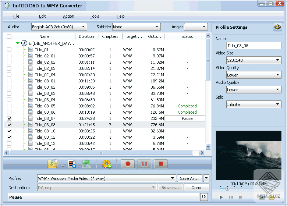287x206 pixels.
Task: Open advanced Profile Settings gear icon
Action: 277,27
